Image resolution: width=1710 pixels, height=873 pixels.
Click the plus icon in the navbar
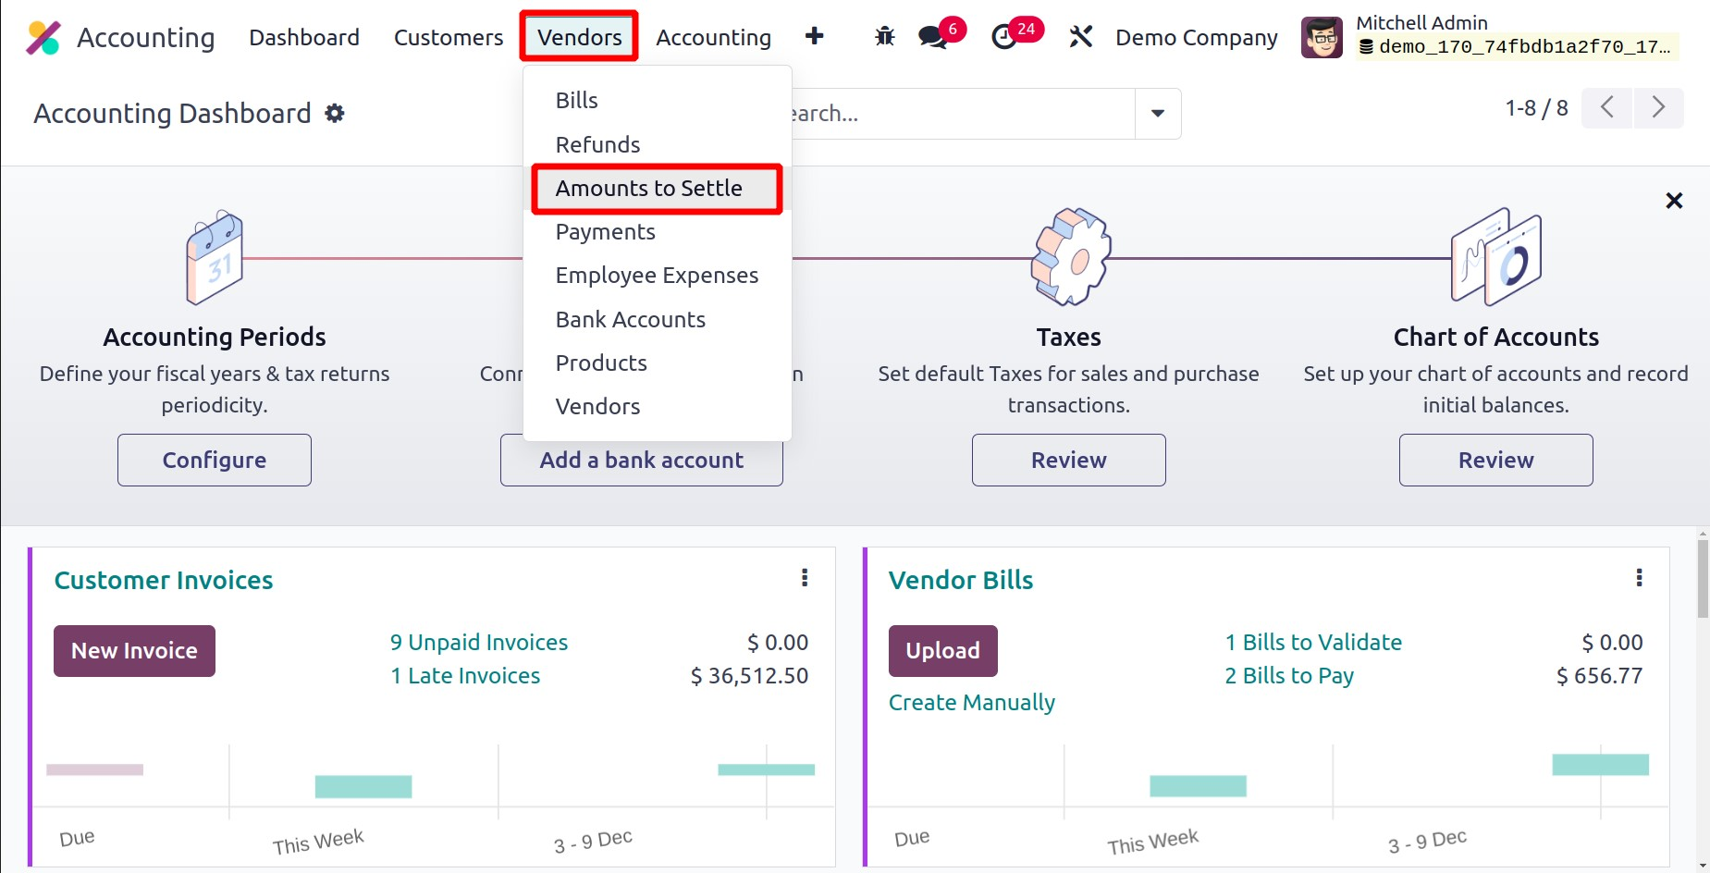click(814, 37)
